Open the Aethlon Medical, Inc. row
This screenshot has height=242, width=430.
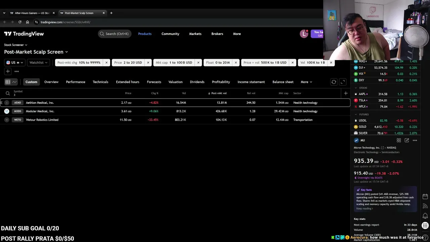click(175, 103)
